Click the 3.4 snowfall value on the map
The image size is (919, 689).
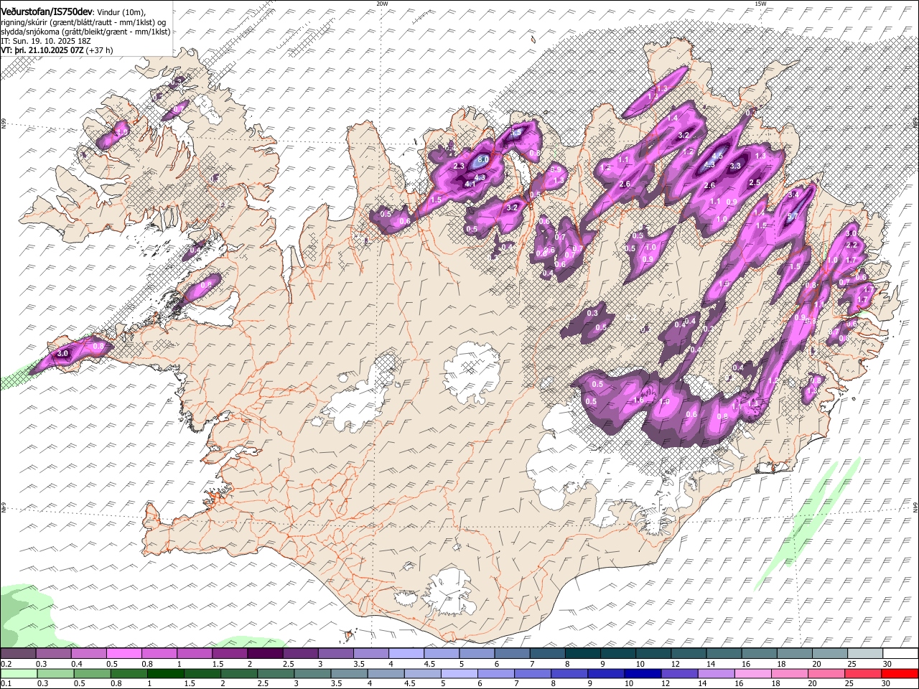(793, 195)
